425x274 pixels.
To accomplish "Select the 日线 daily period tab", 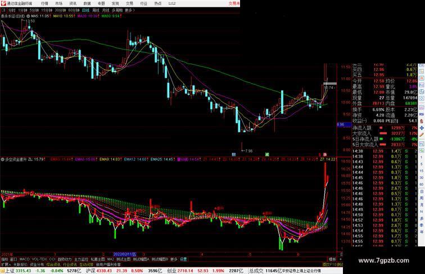I will tap(85, 10).
